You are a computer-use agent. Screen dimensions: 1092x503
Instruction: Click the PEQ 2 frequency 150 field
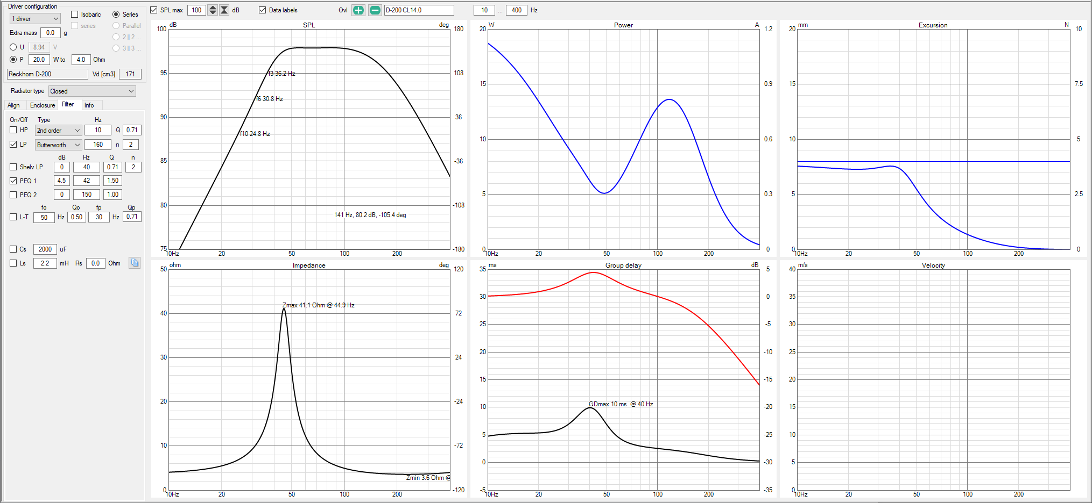[x=87, y=195]
